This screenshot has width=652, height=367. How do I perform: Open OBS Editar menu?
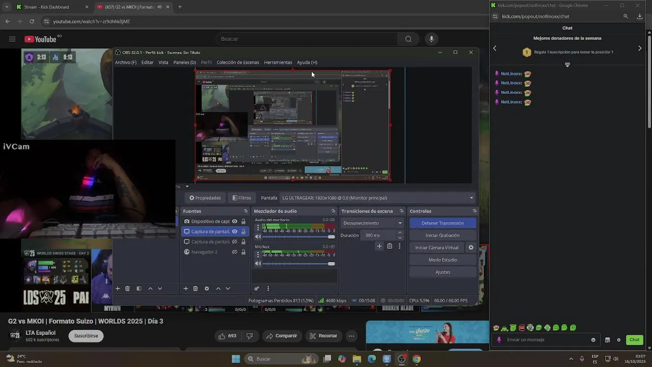tap(147, 62)
